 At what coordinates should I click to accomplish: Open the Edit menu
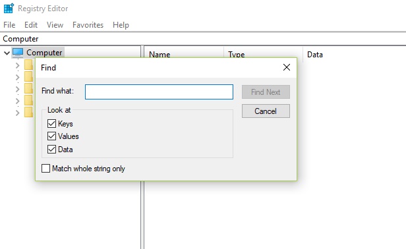[x=31, y=25]
